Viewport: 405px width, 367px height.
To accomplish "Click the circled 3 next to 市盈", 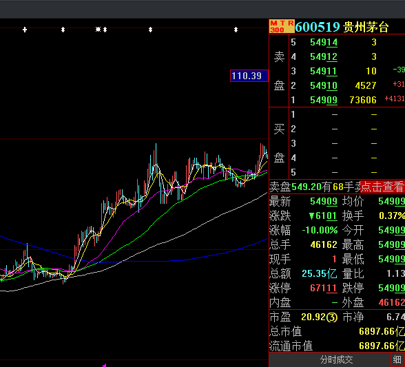I will coord(332,317).
